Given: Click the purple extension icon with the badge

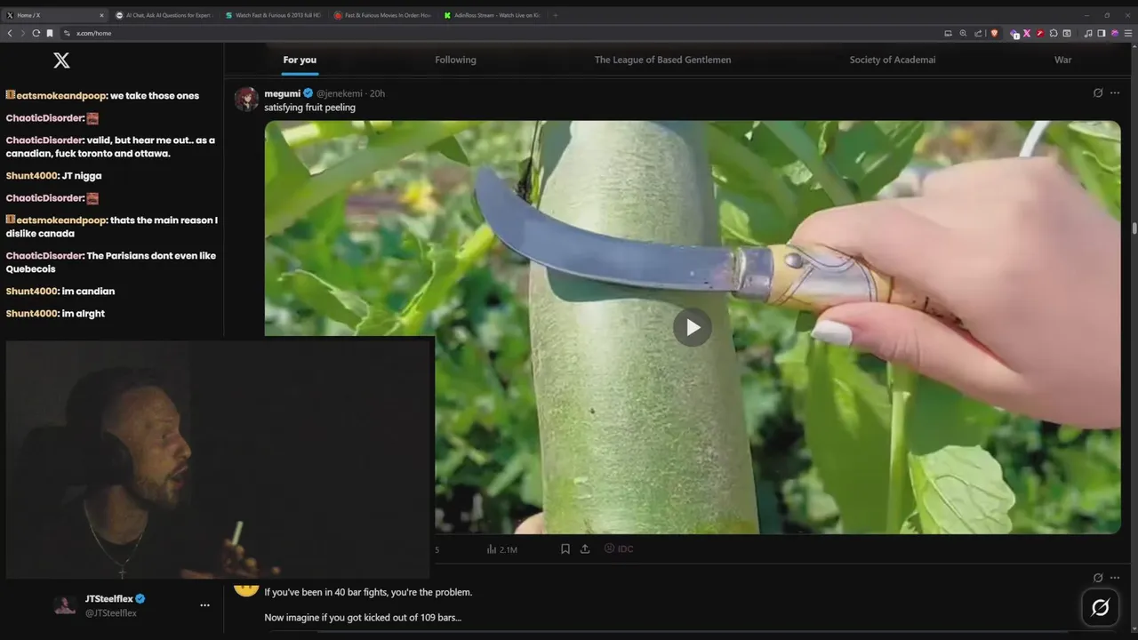Looking at the screenshot, I should (x=1014, y=34).
